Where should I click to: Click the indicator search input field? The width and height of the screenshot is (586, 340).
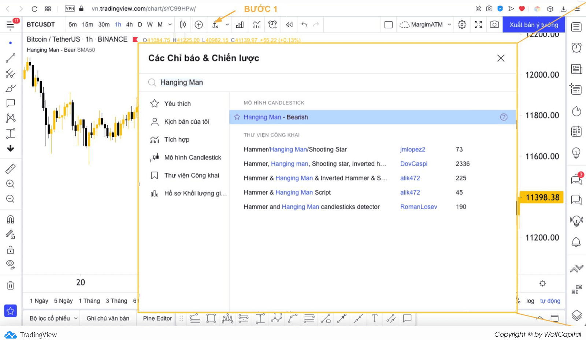[x=328, y=82]
